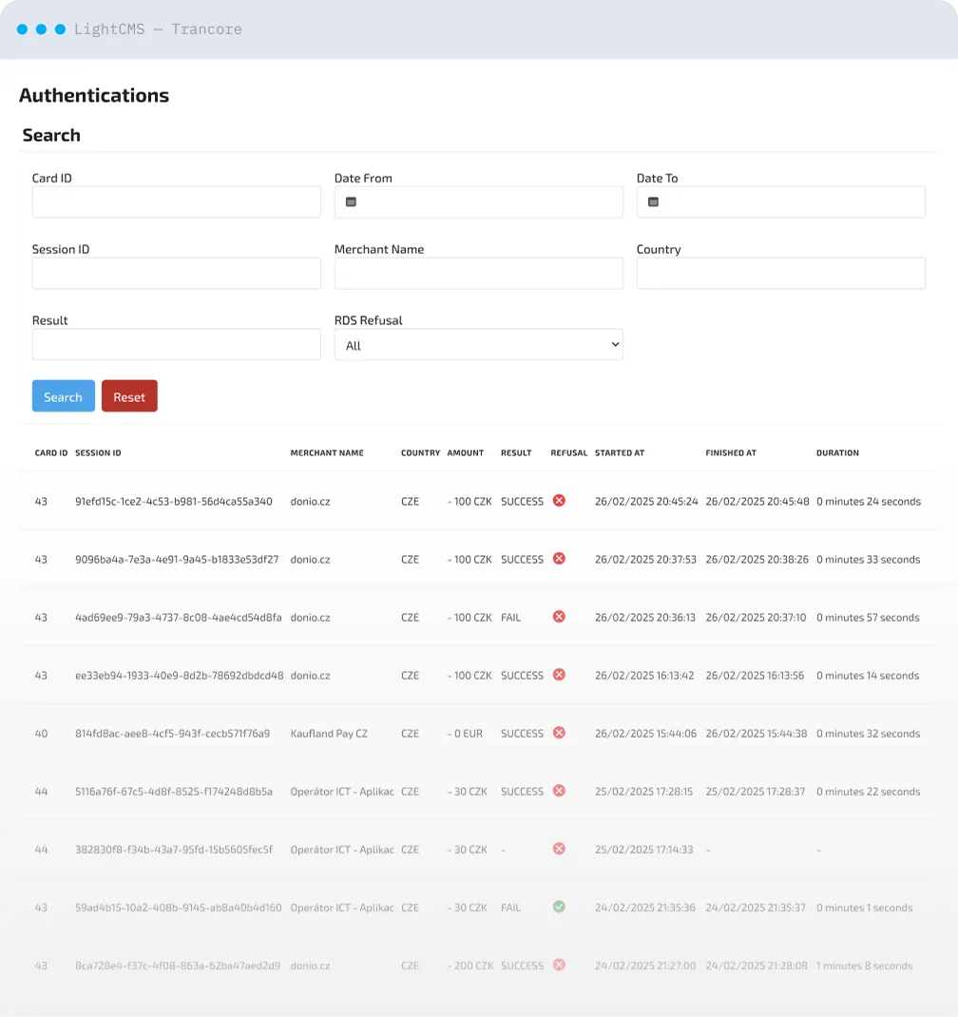
Task: Select session ID 5116a76f-67c5-4d8f-8525-f174248d8b5a
Action: [x=174, y=792]
